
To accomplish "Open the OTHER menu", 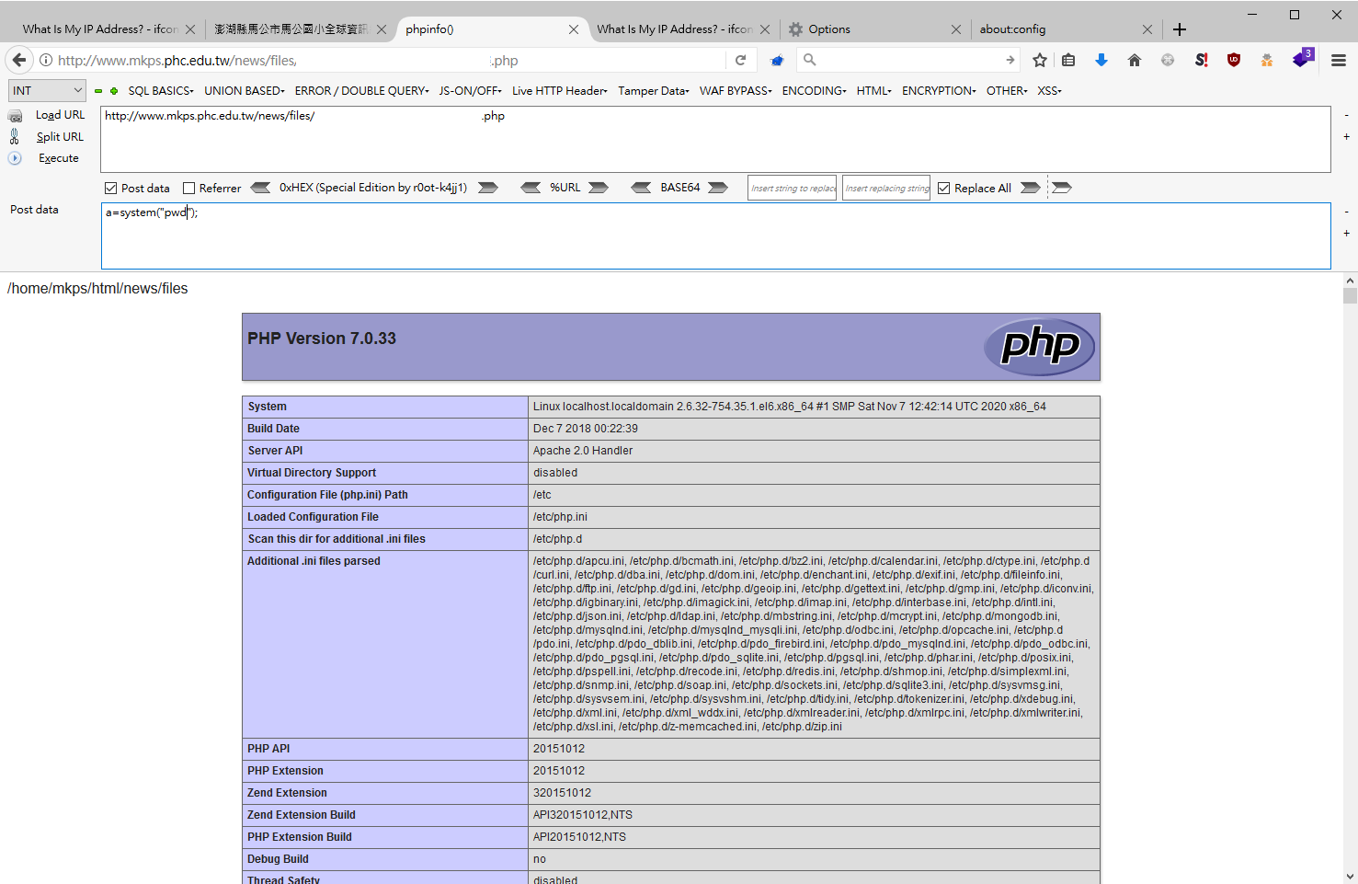I will [1007, 91].
